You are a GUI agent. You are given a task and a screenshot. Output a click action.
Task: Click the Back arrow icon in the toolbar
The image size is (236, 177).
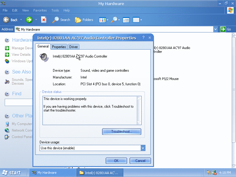coord(6,20)
